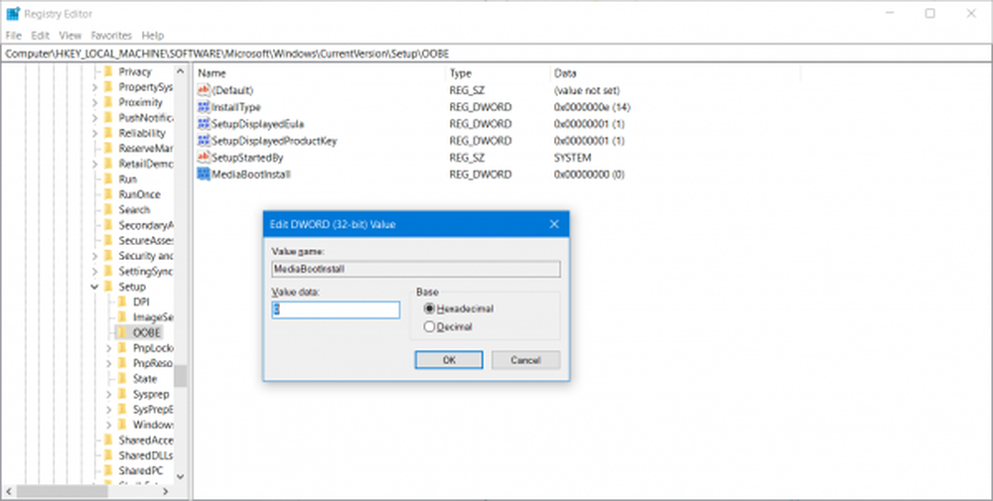
Task: Collapse the Setup tree node
Action: pyautogui.click(x=95, y=287)
